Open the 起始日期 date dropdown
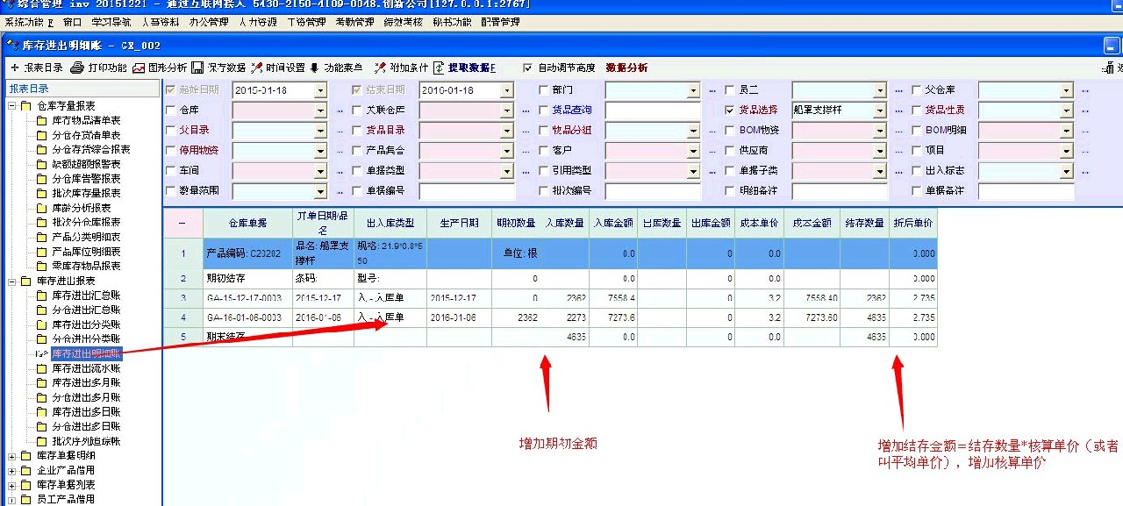This screenshot has width=1123, height=506. coord(320,90)
